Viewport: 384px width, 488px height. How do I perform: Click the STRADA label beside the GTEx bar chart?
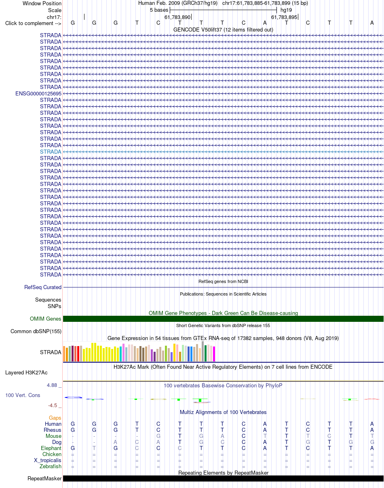[51, 352]
